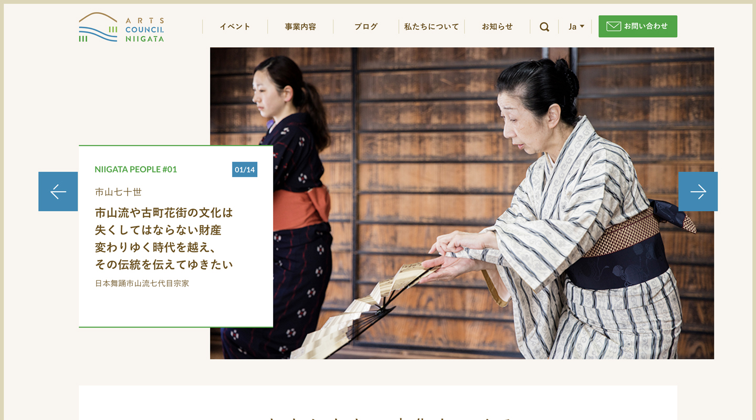Click the 01/14 slide counter badge

(245, 170)
